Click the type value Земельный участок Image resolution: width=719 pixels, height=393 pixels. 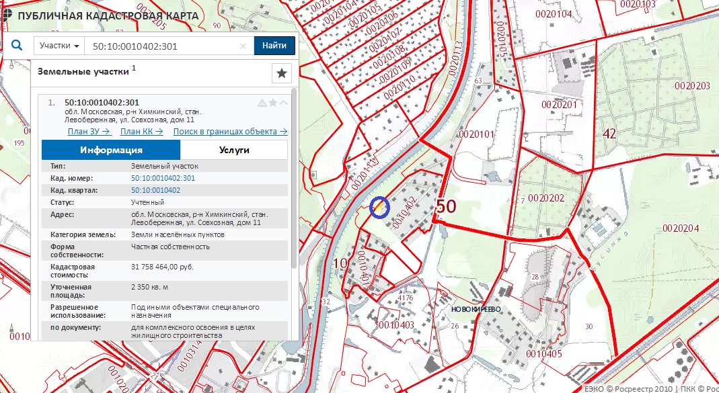165,167
